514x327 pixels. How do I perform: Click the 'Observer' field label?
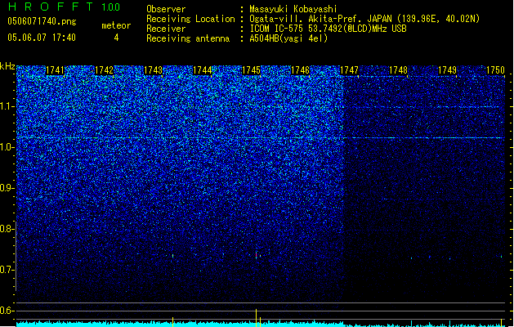[166, 9]
